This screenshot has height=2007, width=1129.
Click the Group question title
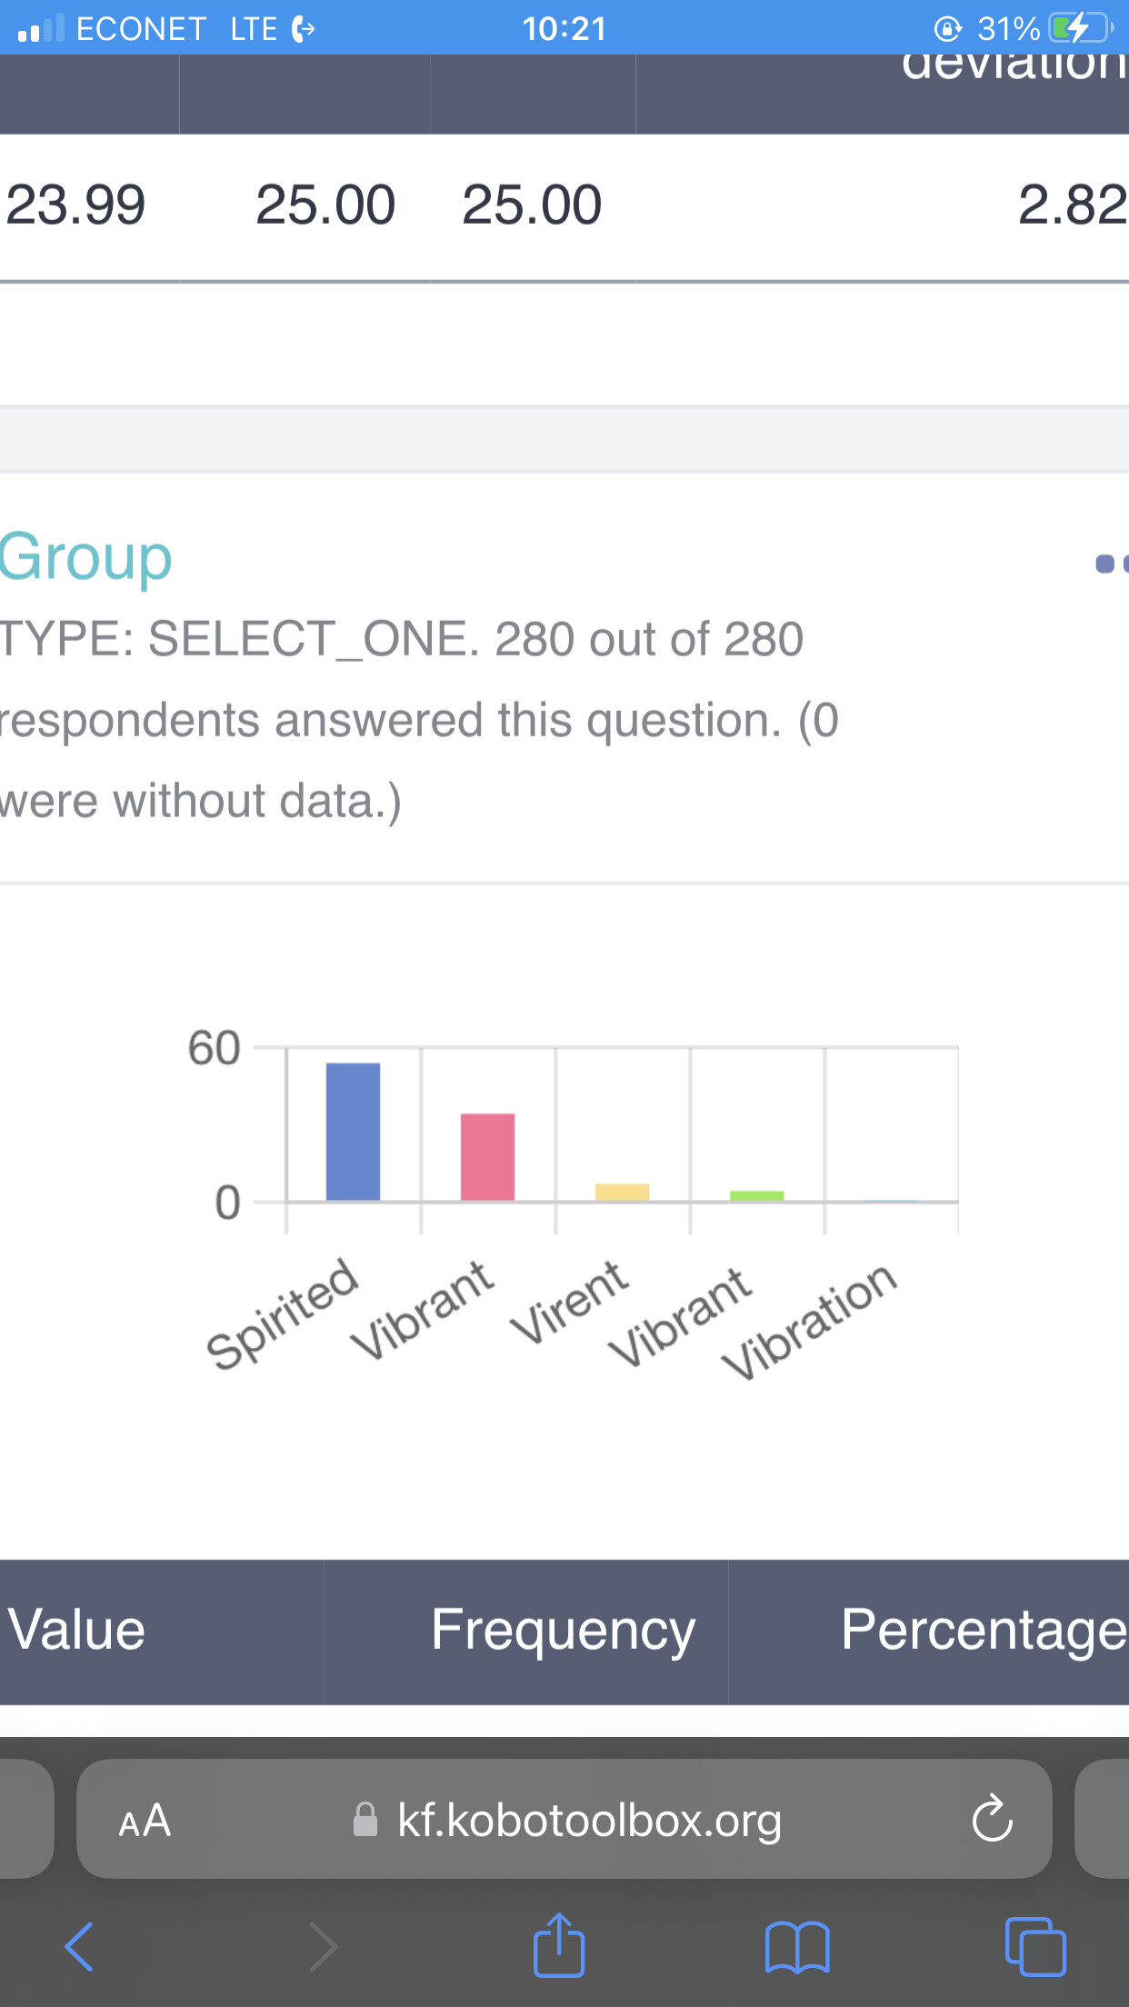[x=85, y=558]
